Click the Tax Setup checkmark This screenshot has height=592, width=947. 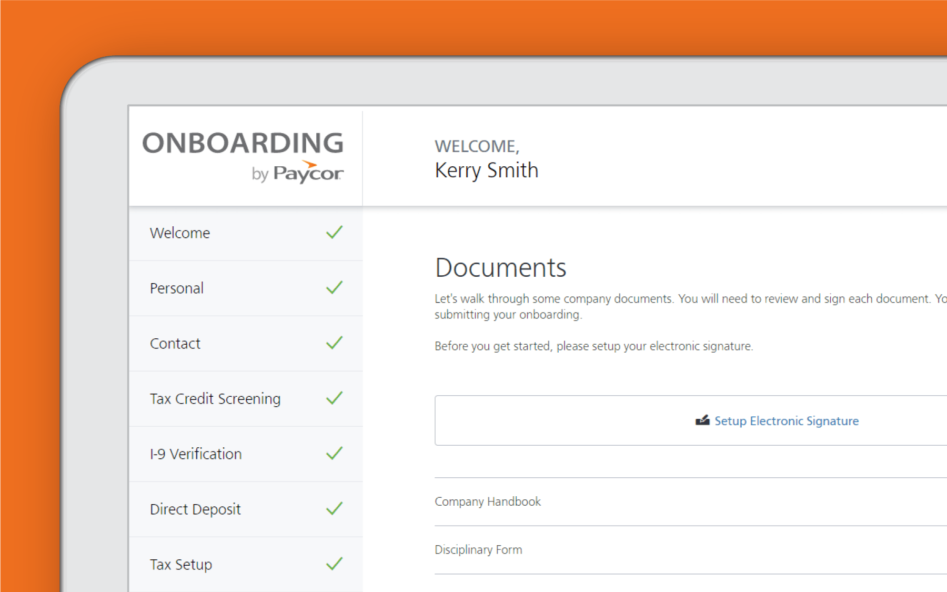(335, 564)
